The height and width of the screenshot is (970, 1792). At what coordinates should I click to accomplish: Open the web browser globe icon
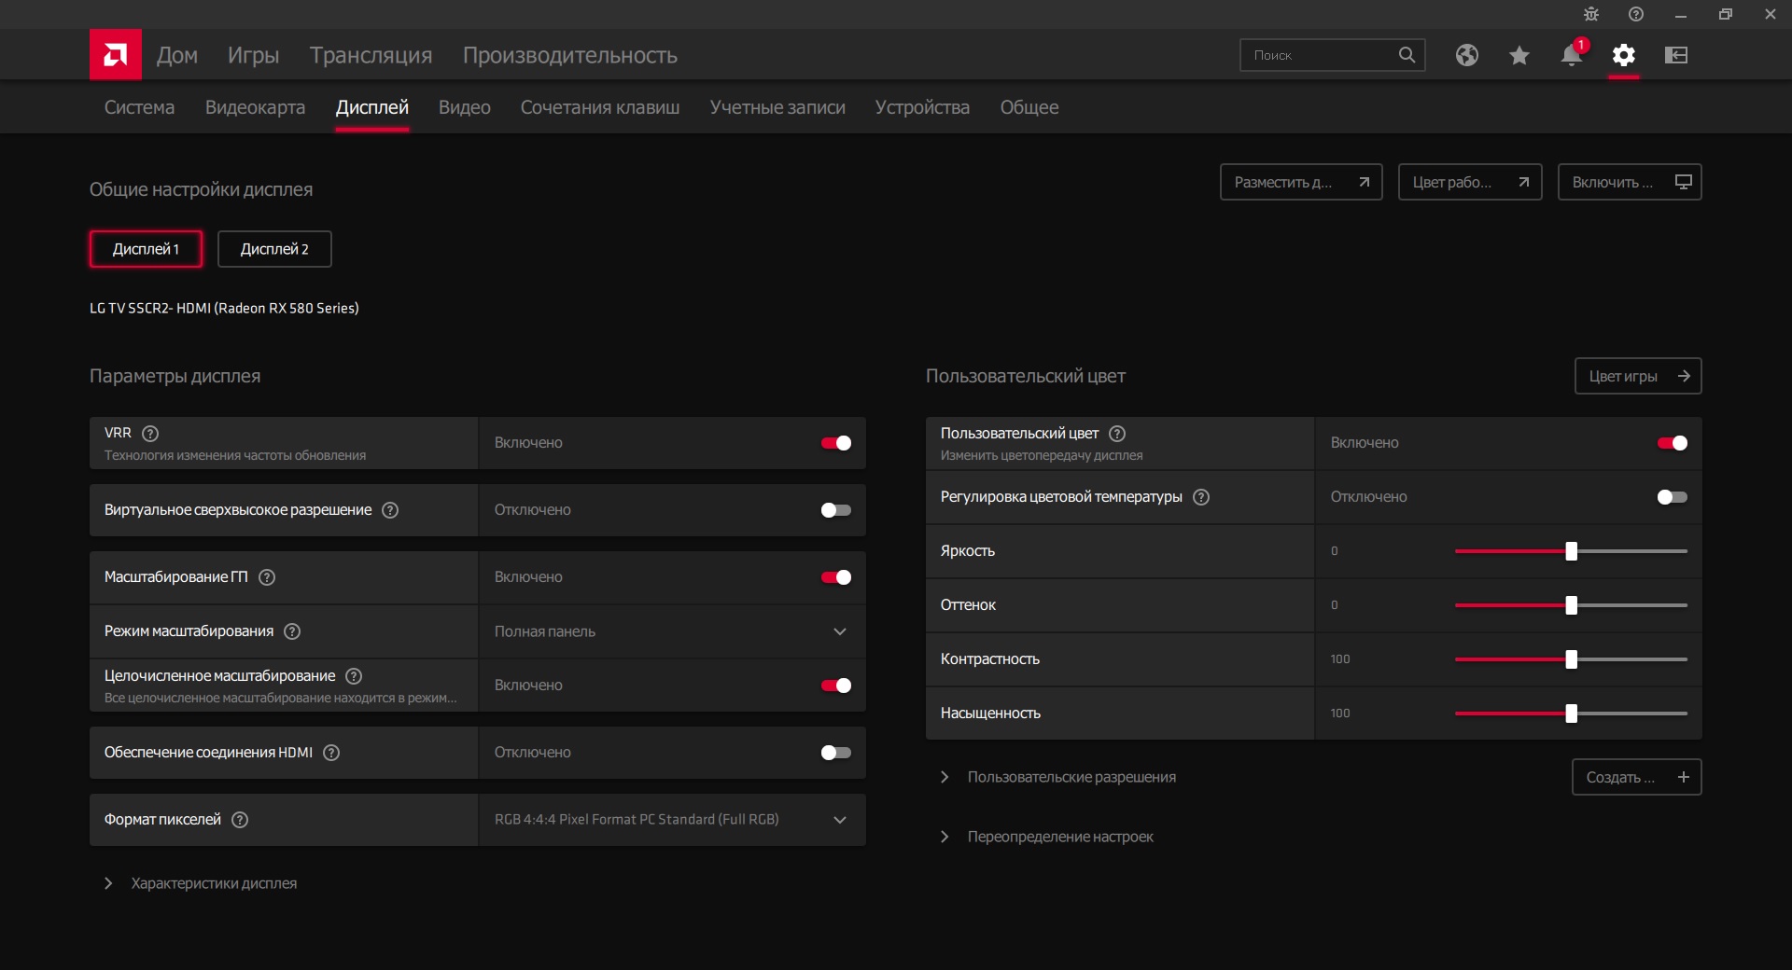point(1466,55)
